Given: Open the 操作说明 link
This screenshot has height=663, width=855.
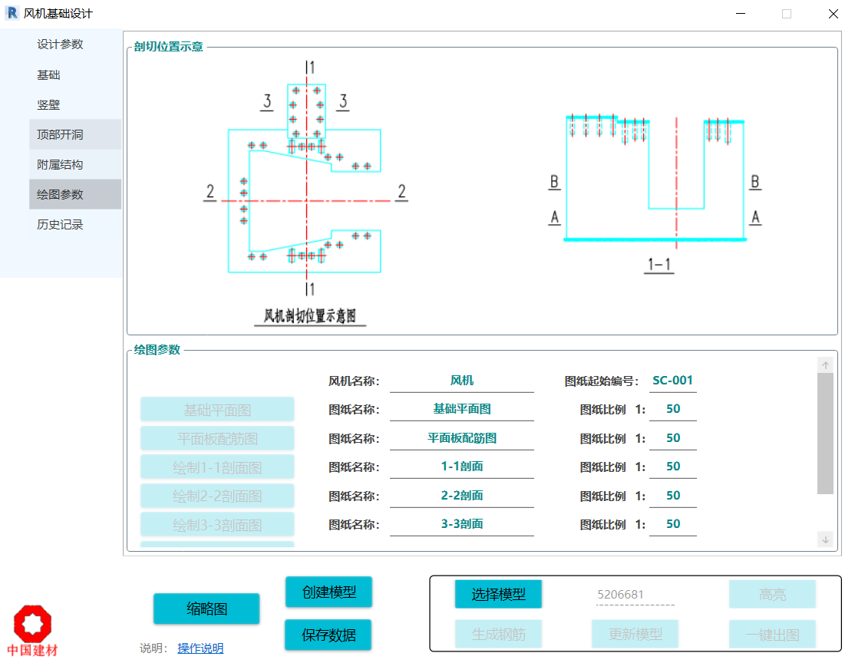Looking at the screenshot, I should point(200,648).
